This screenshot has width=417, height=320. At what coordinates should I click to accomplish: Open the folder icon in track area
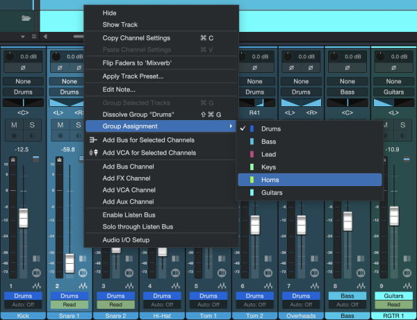click(26, 18)
